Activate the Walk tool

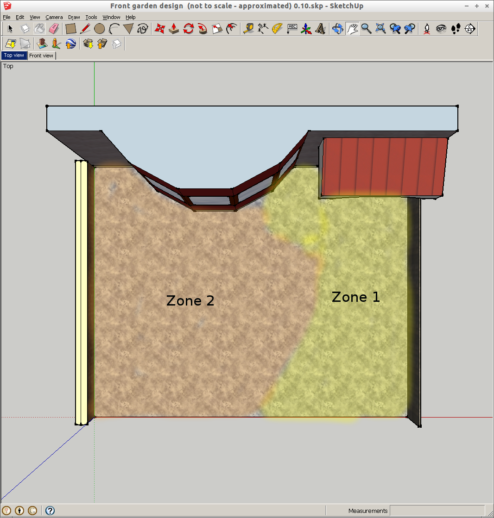pos(456,29)
